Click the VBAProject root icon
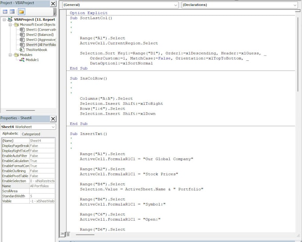 click(10, 20)
